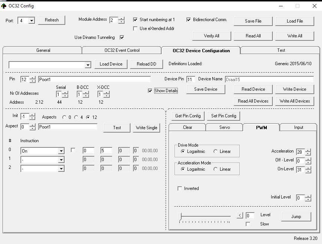
Task: Increase the Module Address spinner value
Action: click(121, 19)
